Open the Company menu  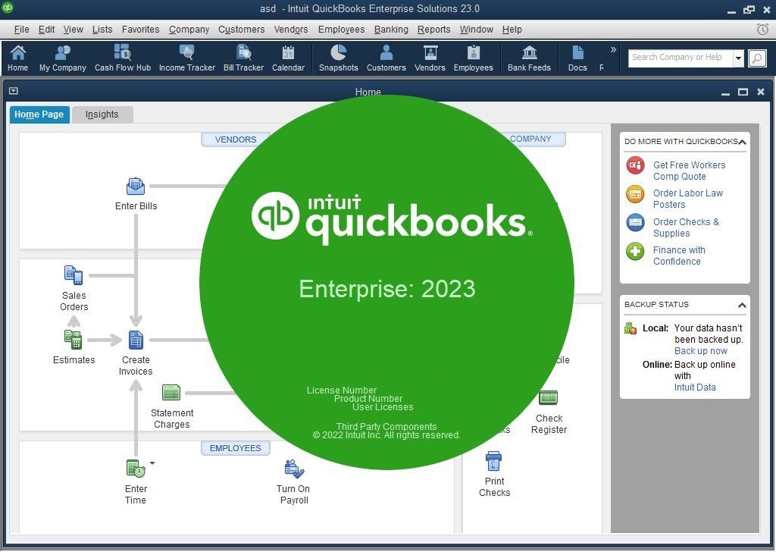click(189, 30)
